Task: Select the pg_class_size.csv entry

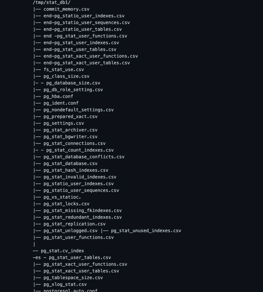Action: (66, 76)
